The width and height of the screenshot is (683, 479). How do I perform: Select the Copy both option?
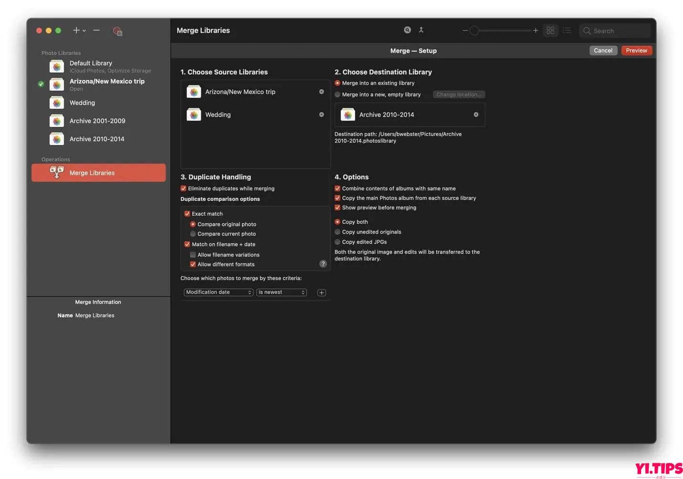[338, 222]
